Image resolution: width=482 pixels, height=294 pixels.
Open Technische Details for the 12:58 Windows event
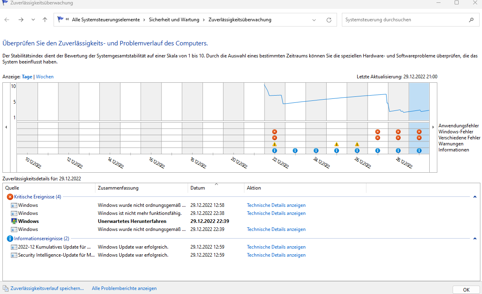(276, 205)
